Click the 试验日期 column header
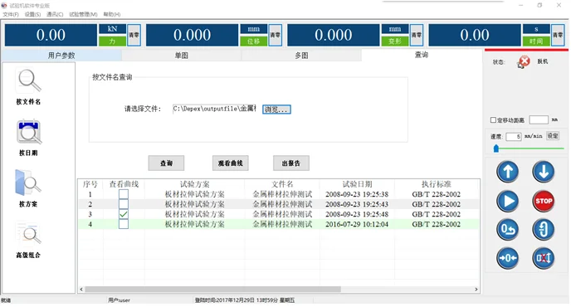The image size is (571, 307). coord(357,184)
